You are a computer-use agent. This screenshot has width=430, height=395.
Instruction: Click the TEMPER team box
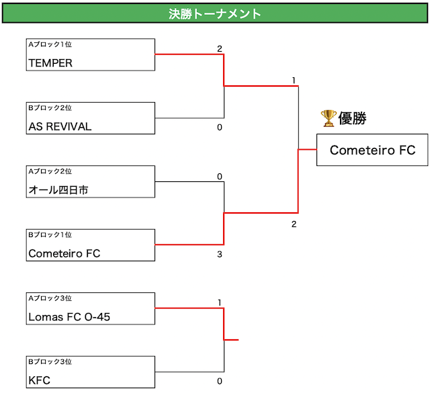(90, 55)
